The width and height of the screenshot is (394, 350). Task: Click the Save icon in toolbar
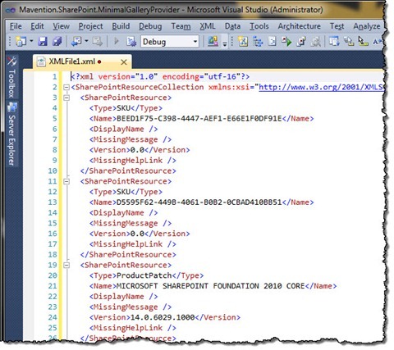(43, 42)
